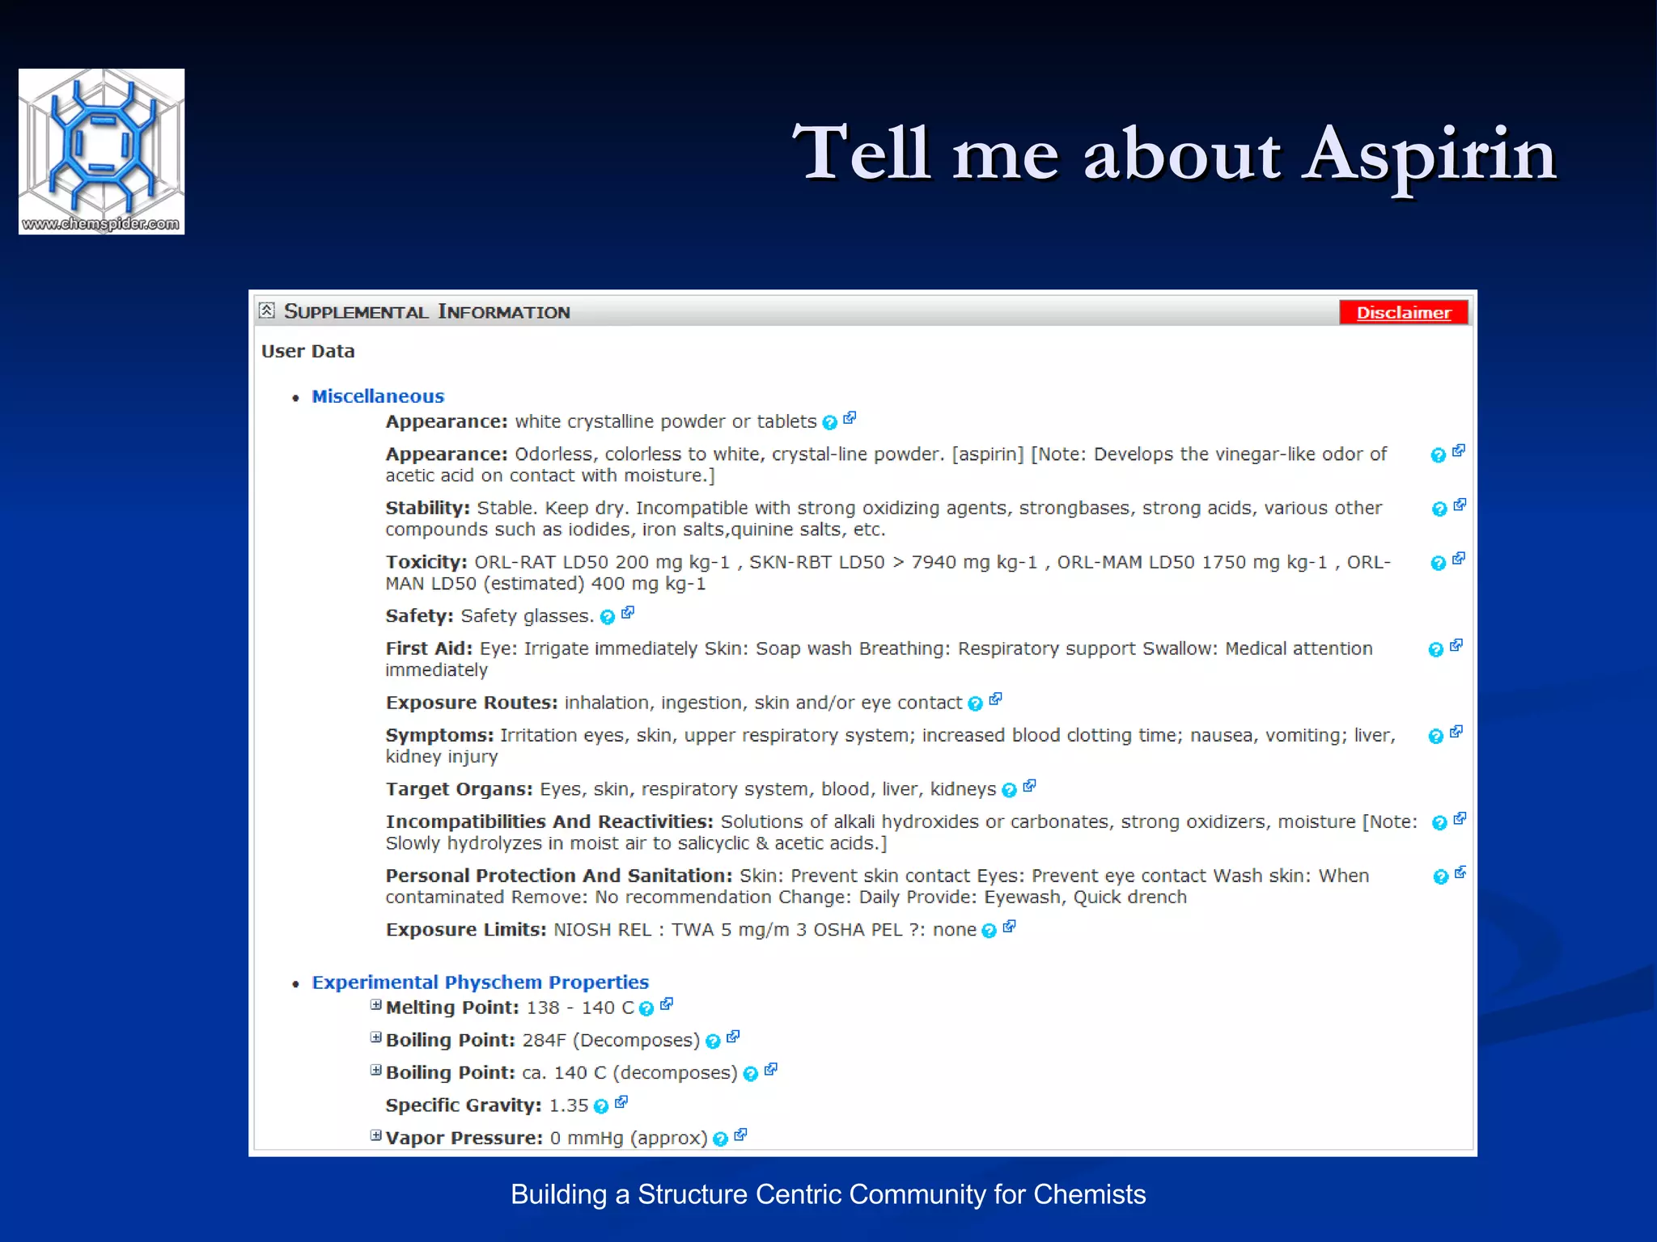
Task: Expand the Melting Point entry
Action: (x=376, y=1005)
